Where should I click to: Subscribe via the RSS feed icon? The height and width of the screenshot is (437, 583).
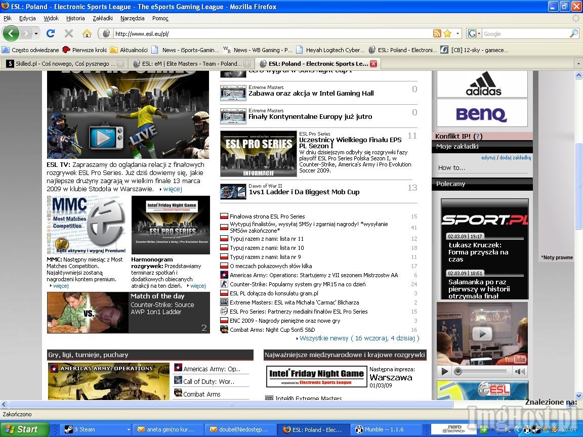point(437,34)
